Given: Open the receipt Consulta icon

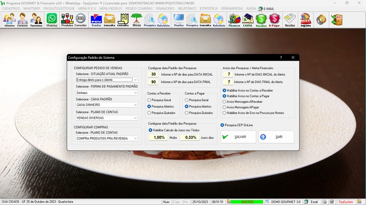Looking at the screenshot, I should 123,20.
